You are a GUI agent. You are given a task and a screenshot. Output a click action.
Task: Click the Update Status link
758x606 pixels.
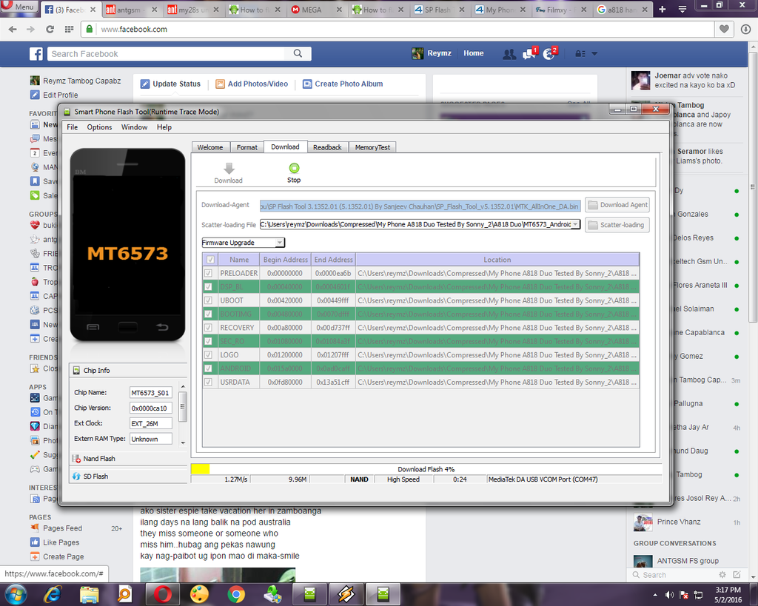pos(176,84)
